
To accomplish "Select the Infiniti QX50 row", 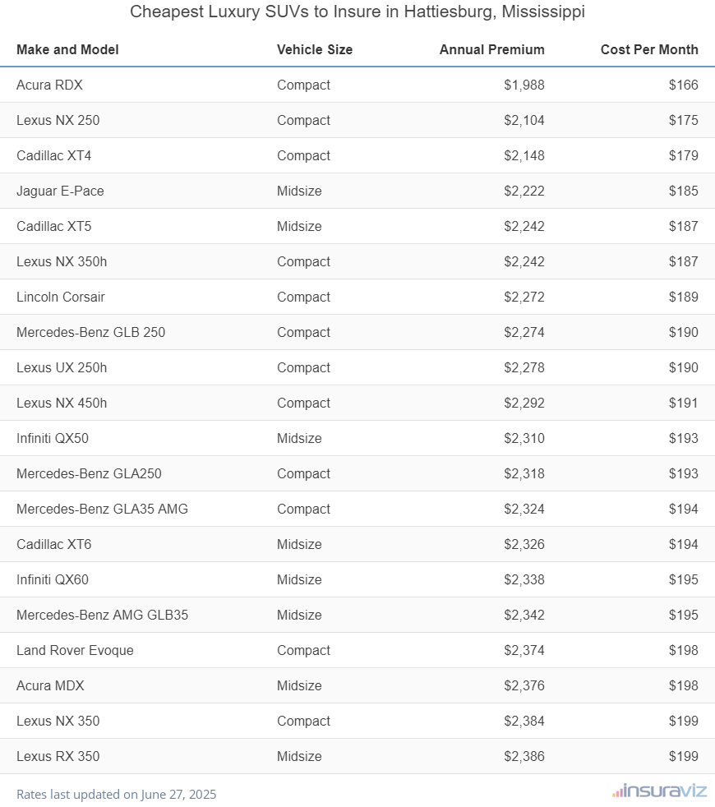I will coord(53,438).
